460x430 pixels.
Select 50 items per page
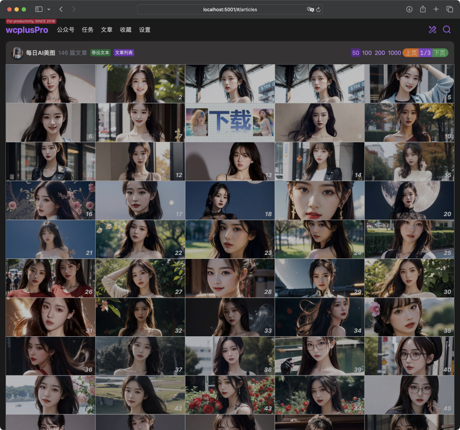pyautogui.click(x=356, y=53)
